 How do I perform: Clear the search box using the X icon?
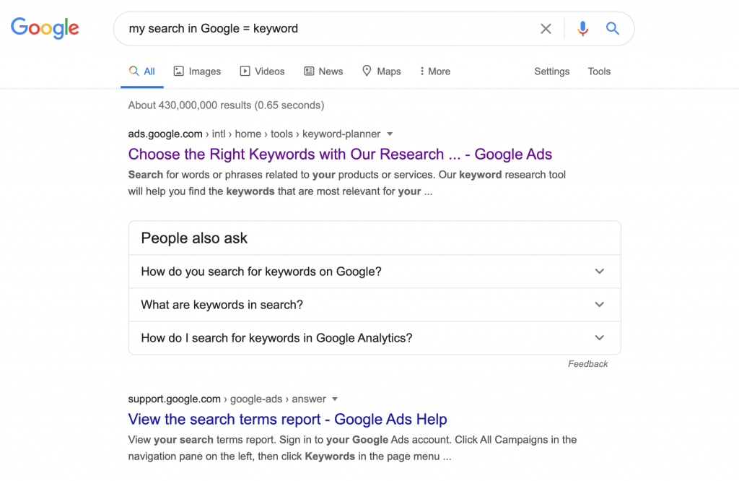(546, 28)
